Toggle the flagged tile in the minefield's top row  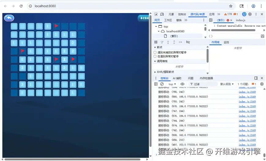pos(56,26)
